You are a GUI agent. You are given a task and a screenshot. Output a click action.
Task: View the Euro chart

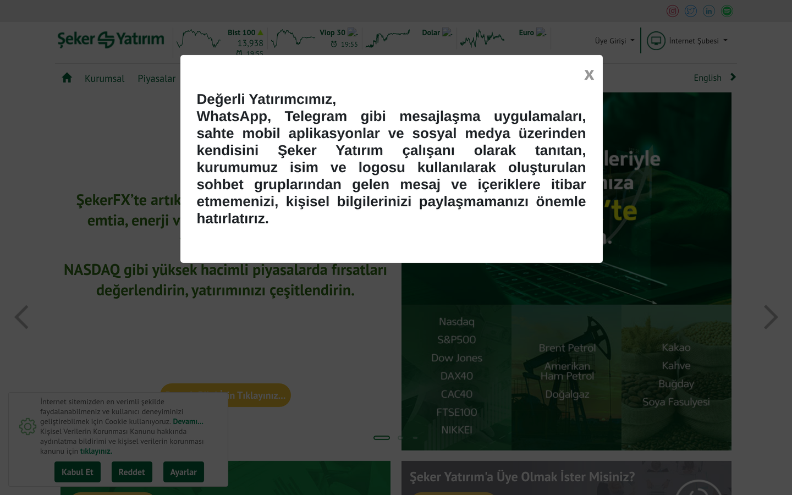pyautogui.click(x=482, y=38)
